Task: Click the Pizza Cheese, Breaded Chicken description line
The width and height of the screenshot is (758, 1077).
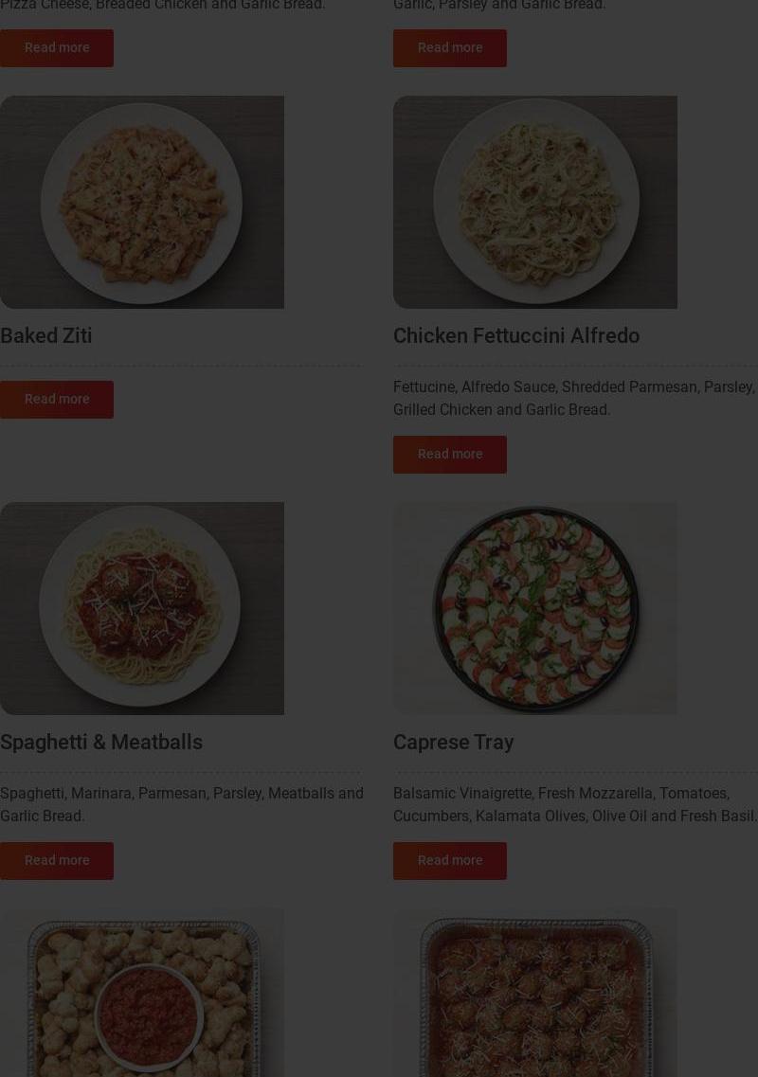Action: (162, 6)
